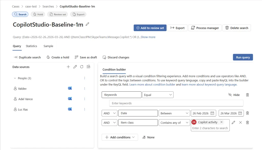
Task: Open more options for People group
Action: 84,78
